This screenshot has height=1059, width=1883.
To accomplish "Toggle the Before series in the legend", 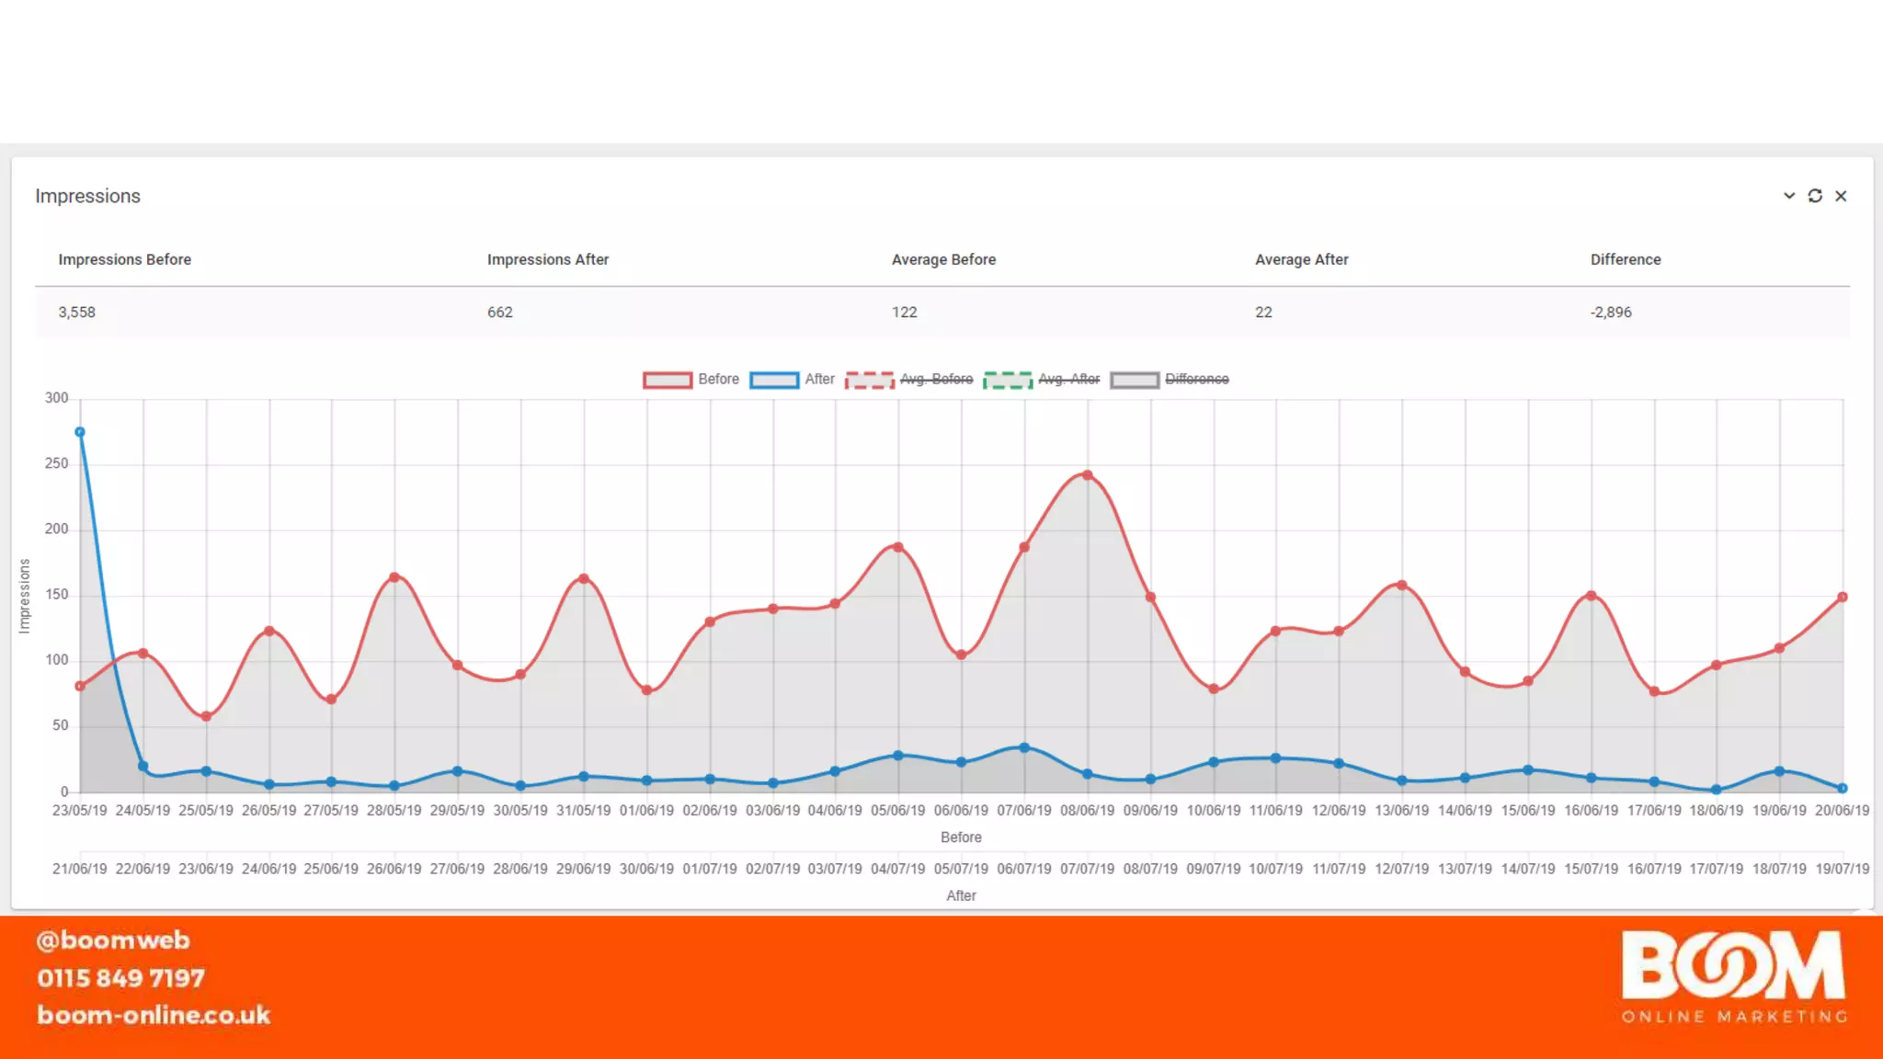I will tap(718, 379).
